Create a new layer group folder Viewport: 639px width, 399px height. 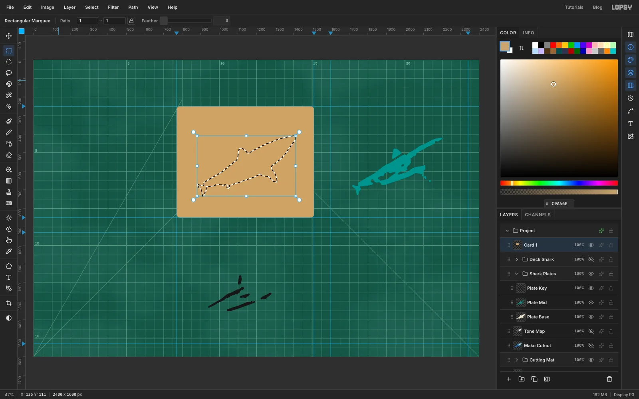pos(522,379)
